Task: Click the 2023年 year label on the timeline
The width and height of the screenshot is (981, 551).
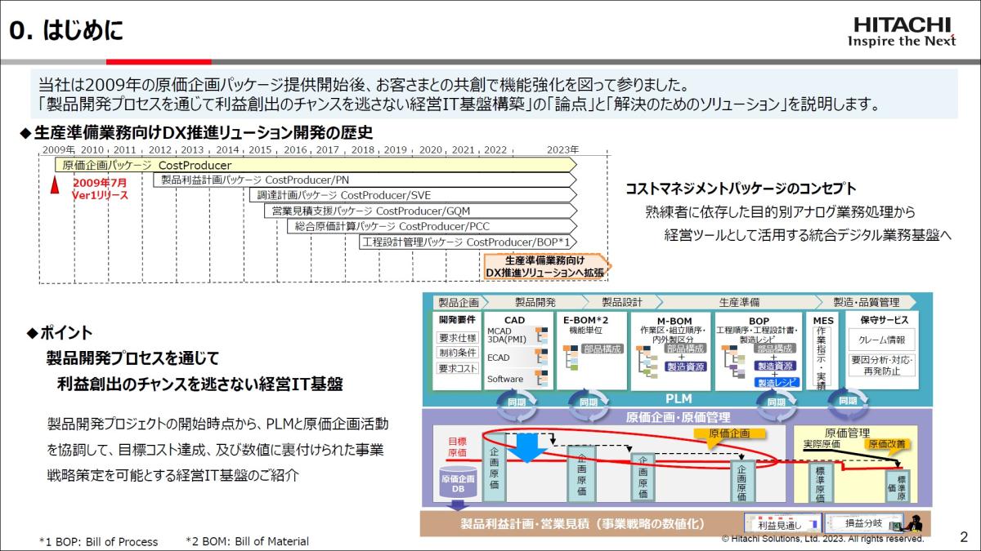Action: coord(562,150)
